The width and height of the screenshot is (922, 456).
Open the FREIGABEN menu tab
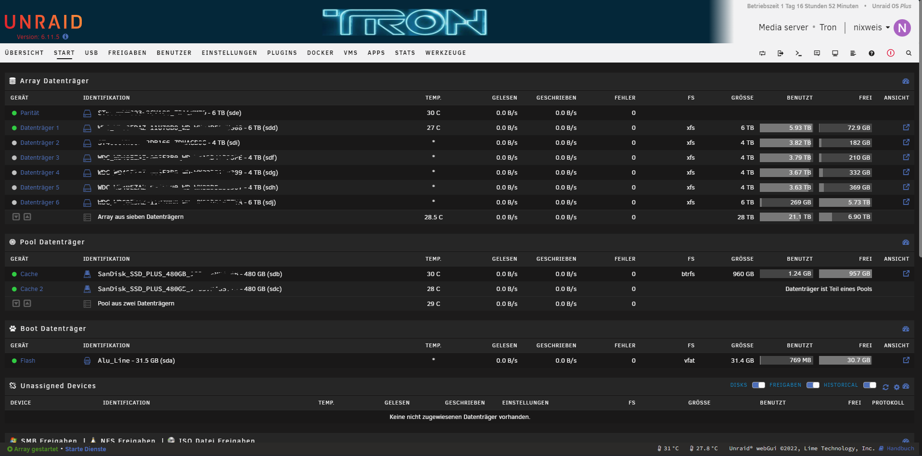click(127, 53)
